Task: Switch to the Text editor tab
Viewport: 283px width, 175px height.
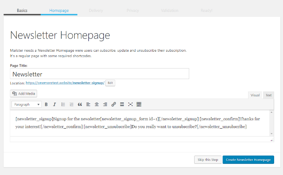Action: pyautogui.click(x=268, y=95)
